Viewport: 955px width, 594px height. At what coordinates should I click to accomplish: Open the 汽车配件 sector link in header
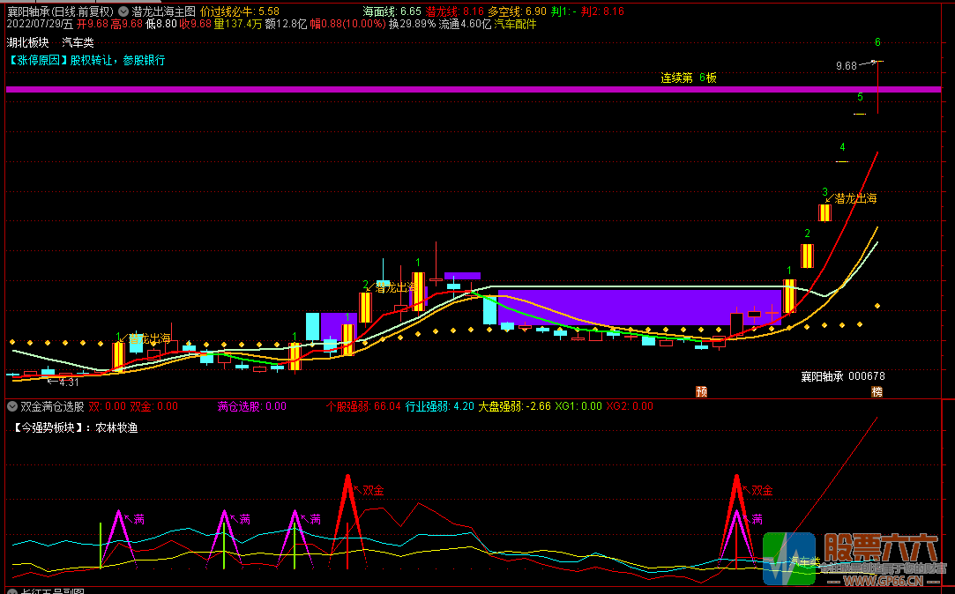pyautogui.click(x=515, y=25)
